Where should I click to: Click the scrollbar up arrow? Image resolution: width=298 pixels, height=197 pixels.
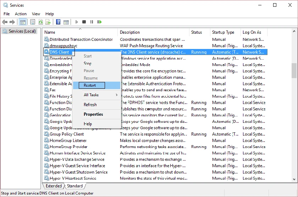pos(294,31)
